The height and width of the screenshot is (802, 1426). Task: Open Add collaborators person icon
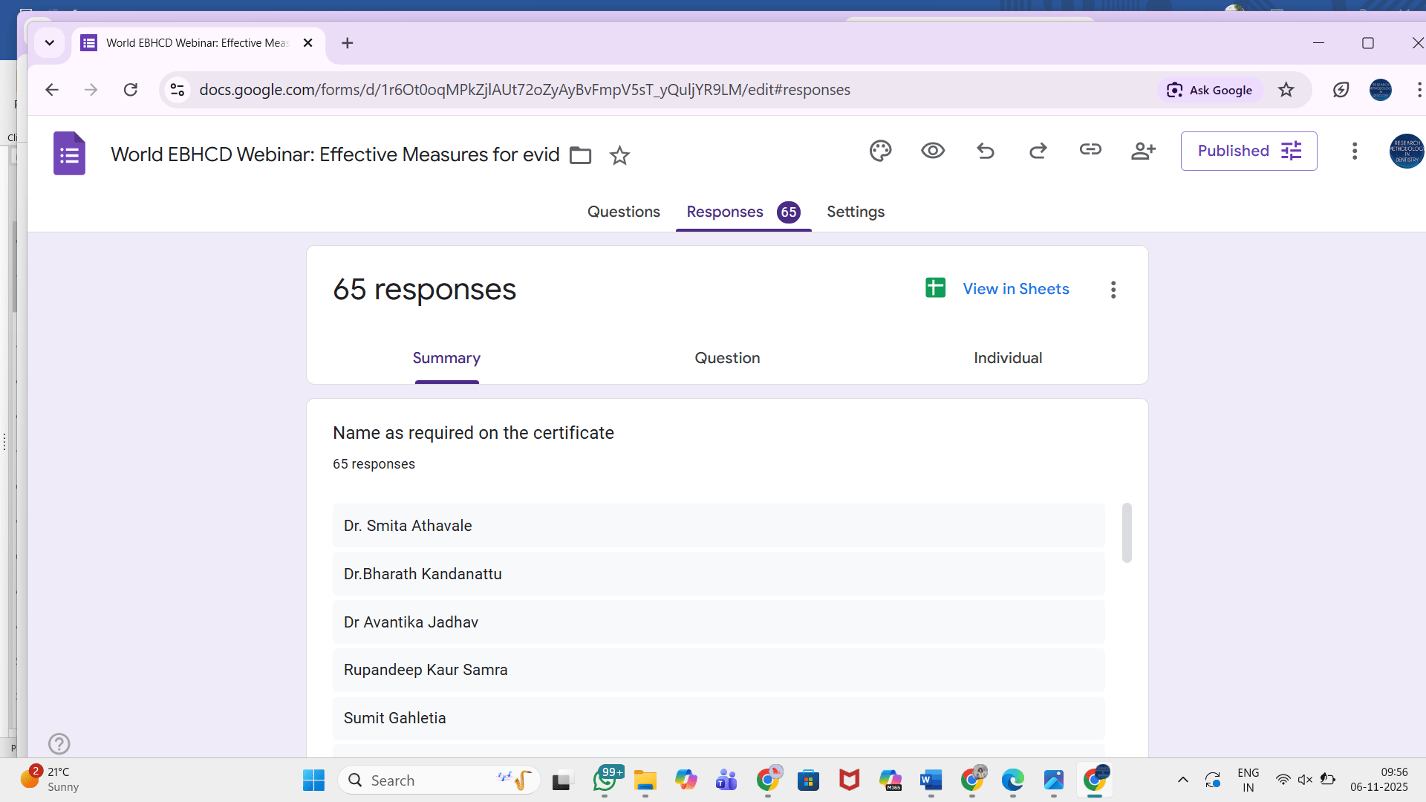(1143, 151)
